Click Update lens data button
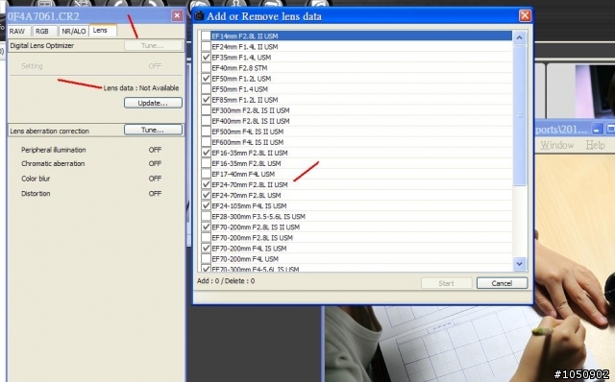The image size is (615, 382). (153, 103)
